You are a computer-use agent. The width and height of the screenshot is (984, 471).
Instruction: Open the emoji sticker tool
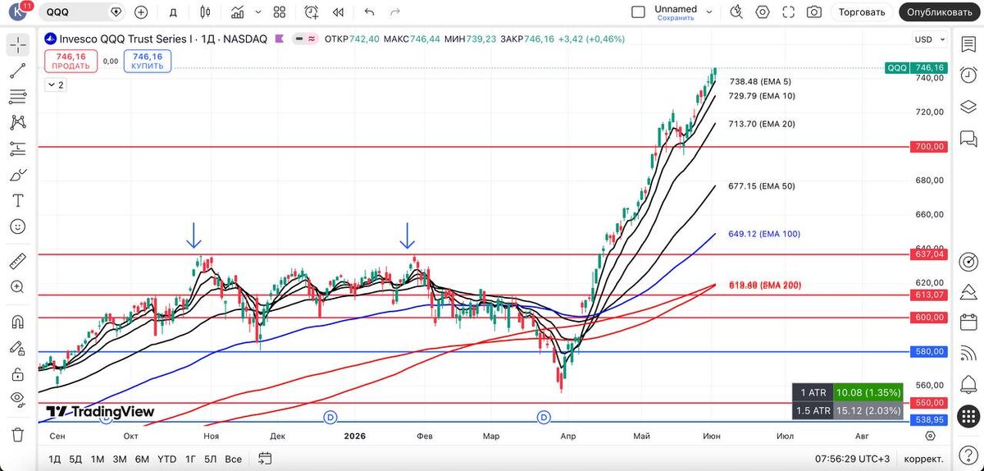[18, 226]
